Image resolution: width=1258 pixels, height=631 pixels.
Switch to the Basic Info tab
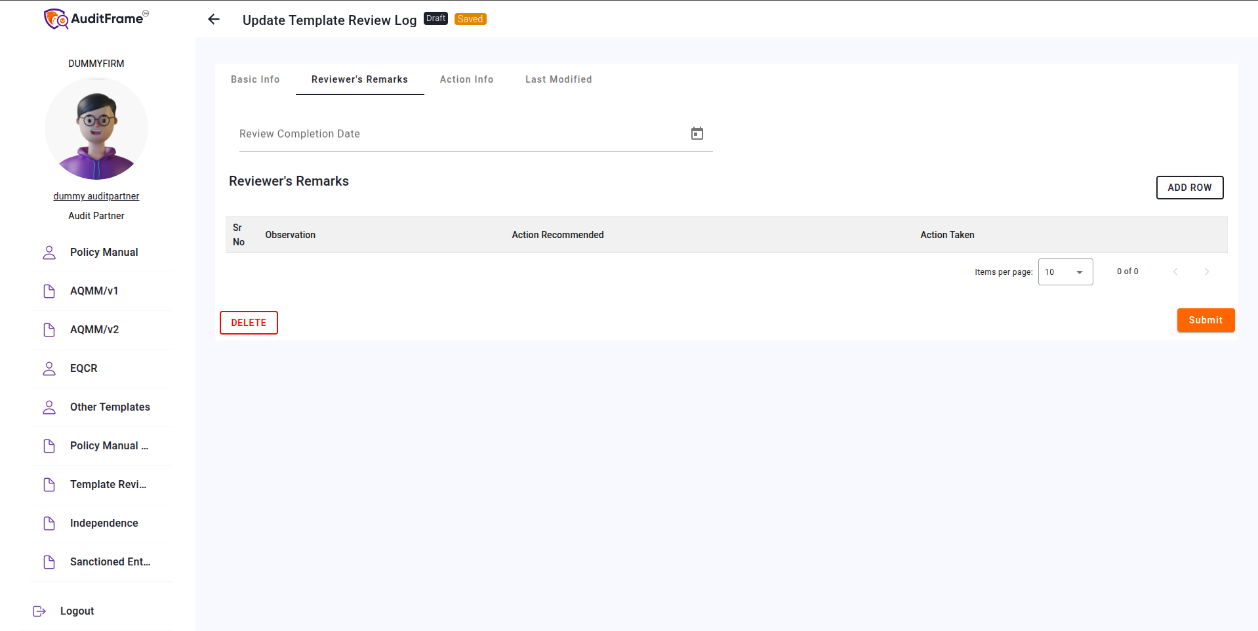255,79
